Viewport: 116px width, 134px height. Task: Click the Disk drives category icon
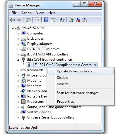tap(23, 39)
